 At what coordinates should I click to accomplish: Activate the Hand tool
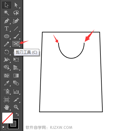7,107
